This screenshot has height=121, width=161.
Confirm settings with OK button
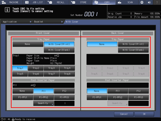pos(144,114)
